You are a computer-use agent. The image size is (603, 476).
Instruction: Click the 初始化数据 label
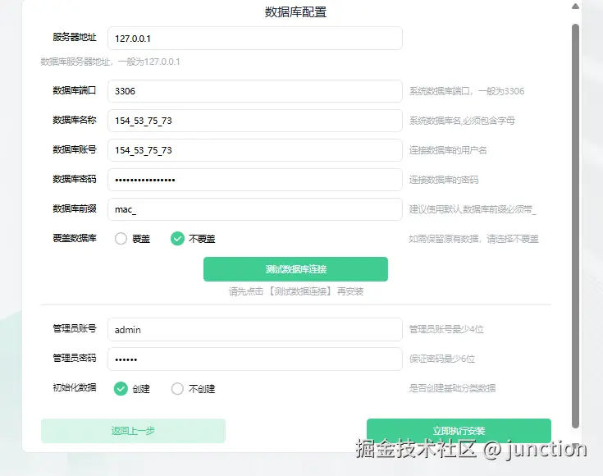coord(75,387)
